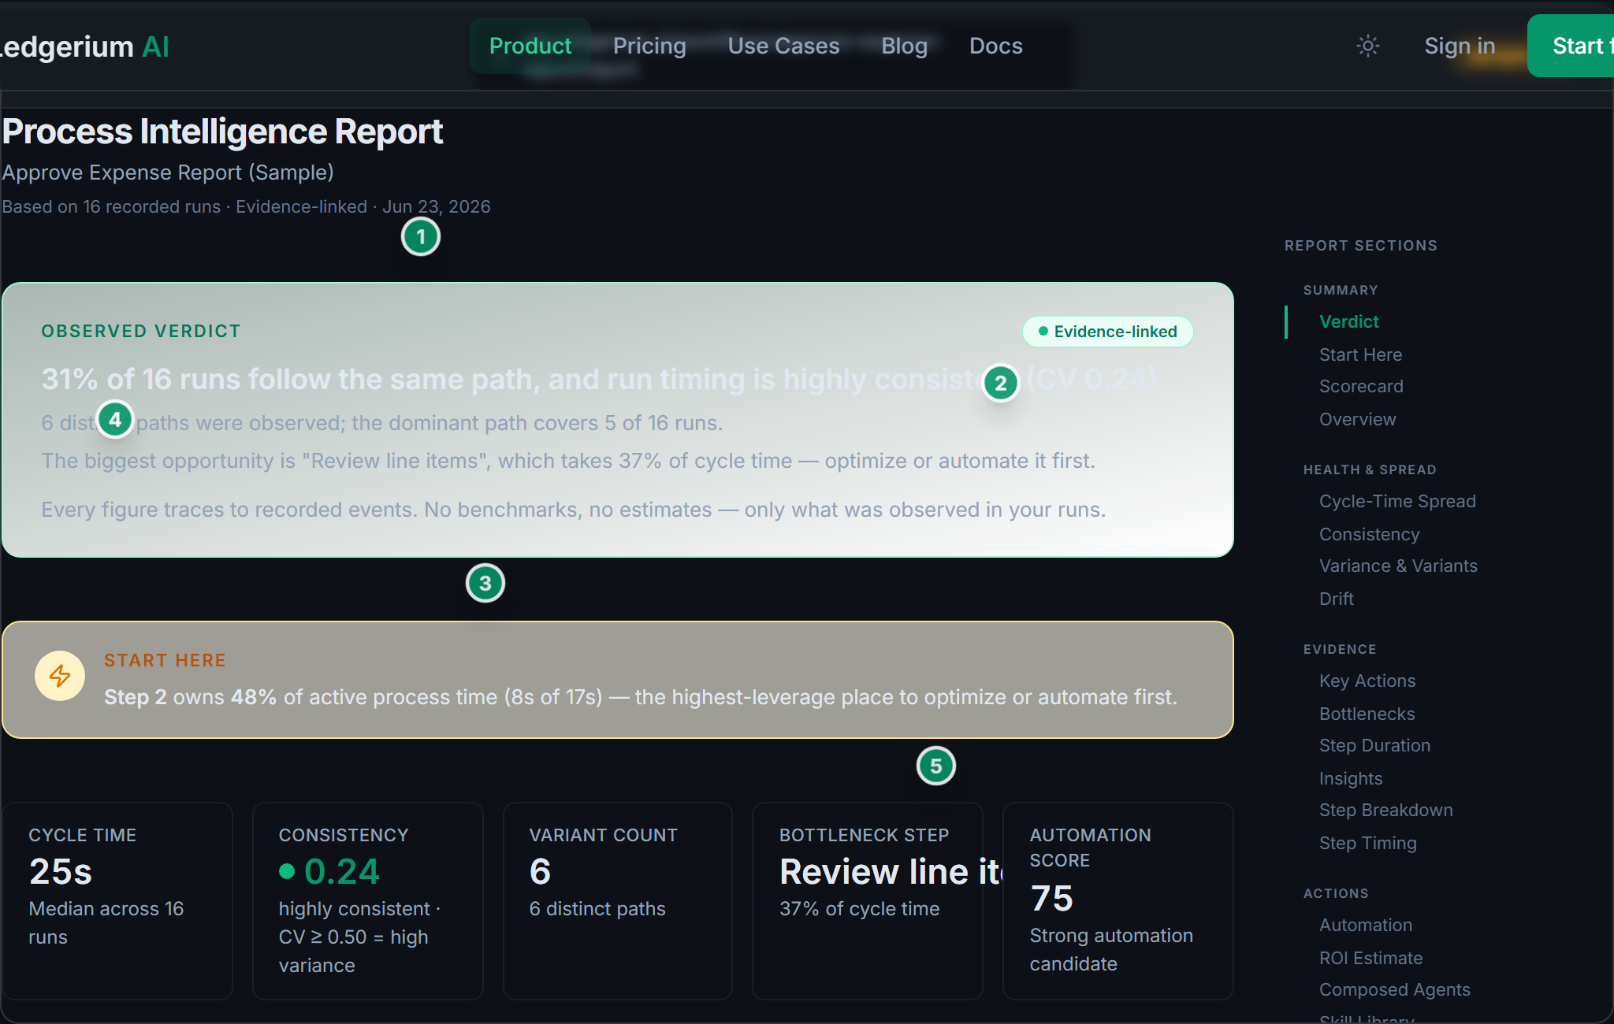Click the 'Based on 16 recorded runs' line

[x=246, y=206]
